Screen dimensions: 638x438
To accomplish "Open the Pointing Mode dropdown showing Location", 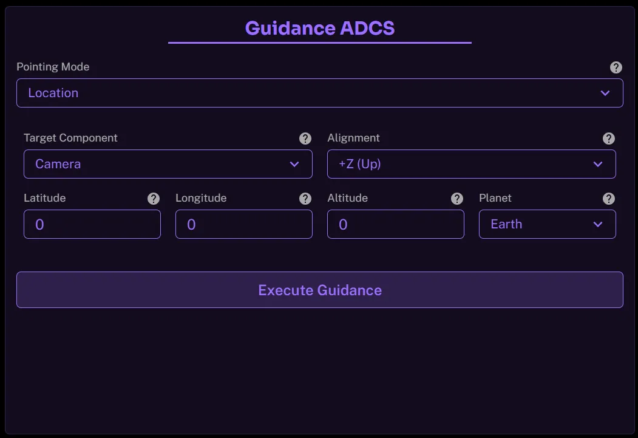I will point(319,93).
